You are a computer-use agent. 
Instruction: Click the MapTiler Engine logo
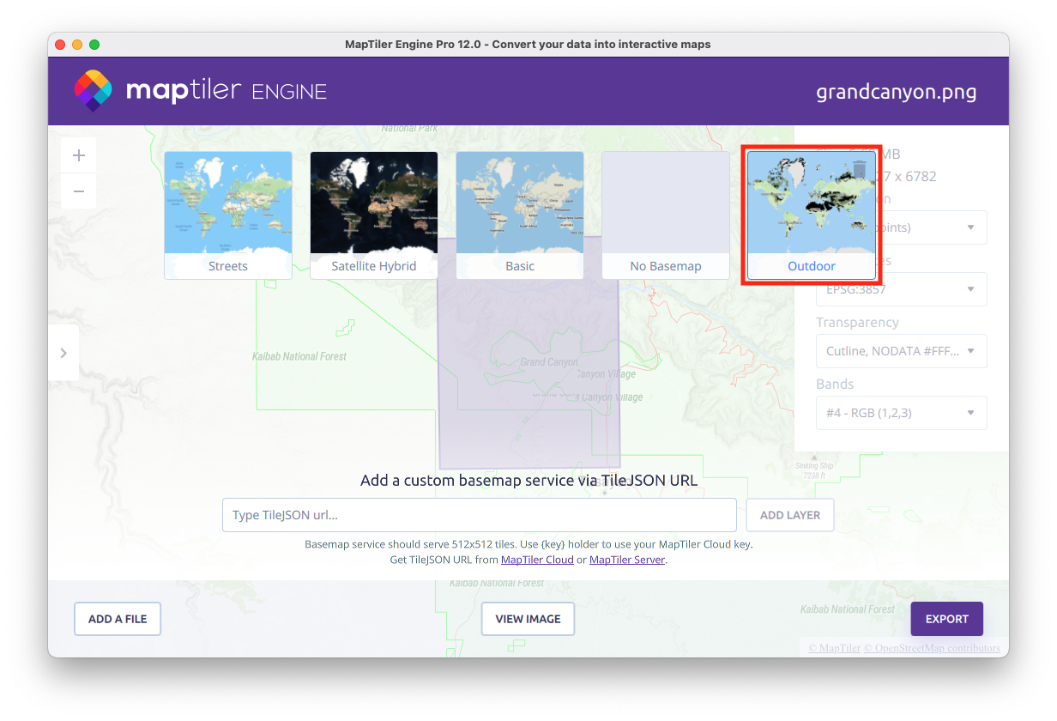(x=201, y=91)
